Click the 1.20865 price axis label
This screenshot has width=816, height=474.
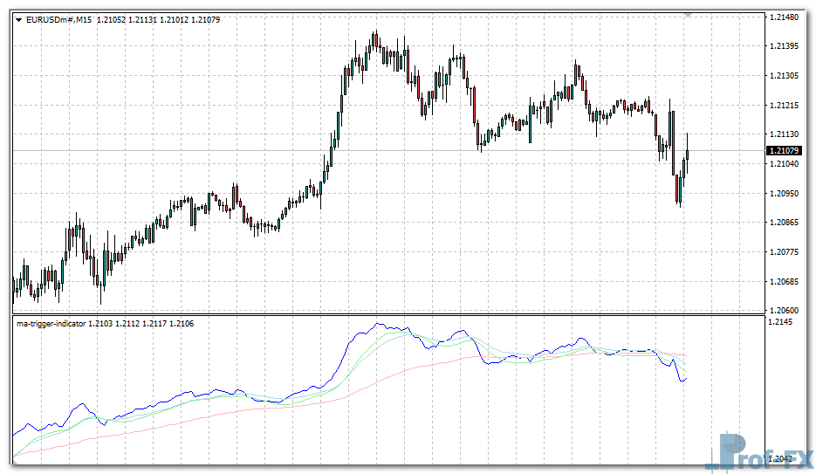[785, 223]
